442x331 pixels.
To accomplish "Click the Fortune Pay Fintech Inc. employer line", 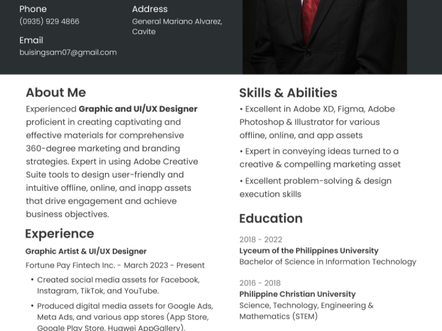I will coord(115,265).
